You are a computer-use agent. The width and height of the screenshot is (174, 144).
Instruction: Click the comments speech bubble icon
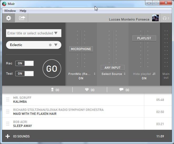tap(121, 90)
